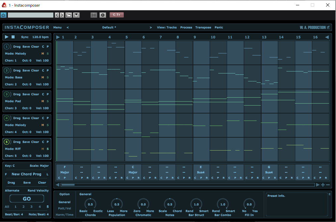Switch to Patt/Vel option tab
Viewport: 336px width, 222px height.
(65, 208)
